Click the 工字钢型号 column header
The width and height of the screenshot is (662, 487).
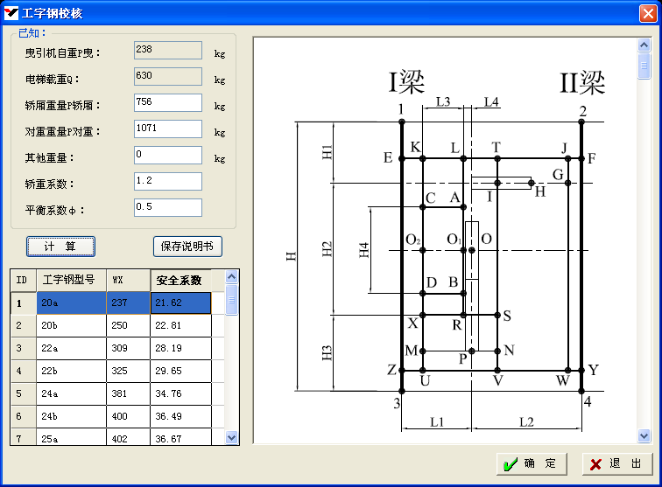(70, 281)
